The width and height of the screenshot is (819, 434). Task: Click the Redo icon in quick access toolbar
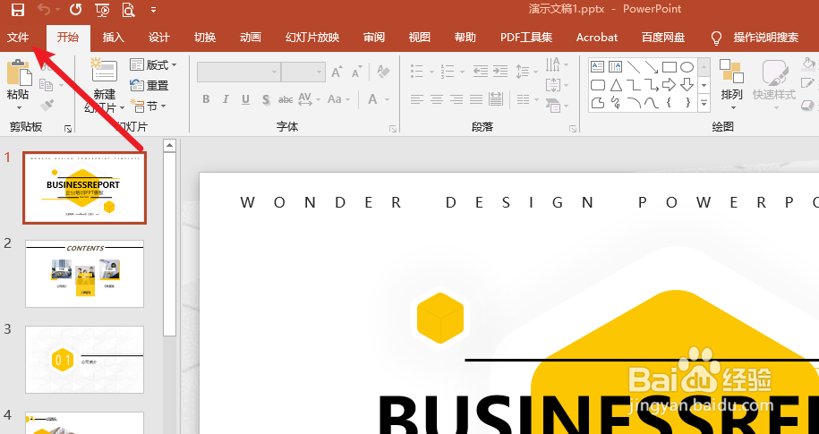tap(76, 10)
